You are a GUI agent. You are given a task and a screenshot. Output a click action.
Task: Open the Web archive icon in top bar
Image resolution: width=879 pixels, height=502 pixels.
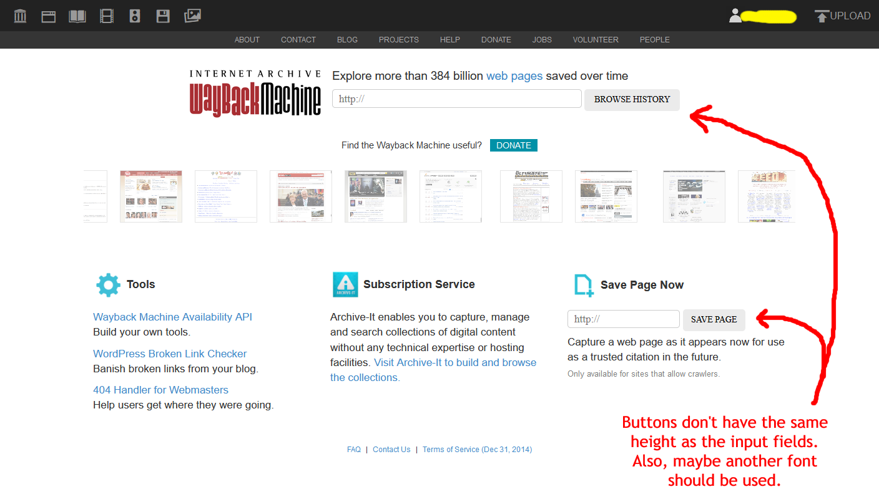(49, 16)
